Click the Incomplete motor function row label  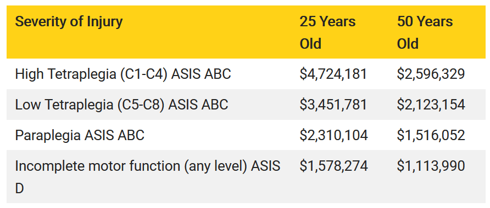pos(148,177)
